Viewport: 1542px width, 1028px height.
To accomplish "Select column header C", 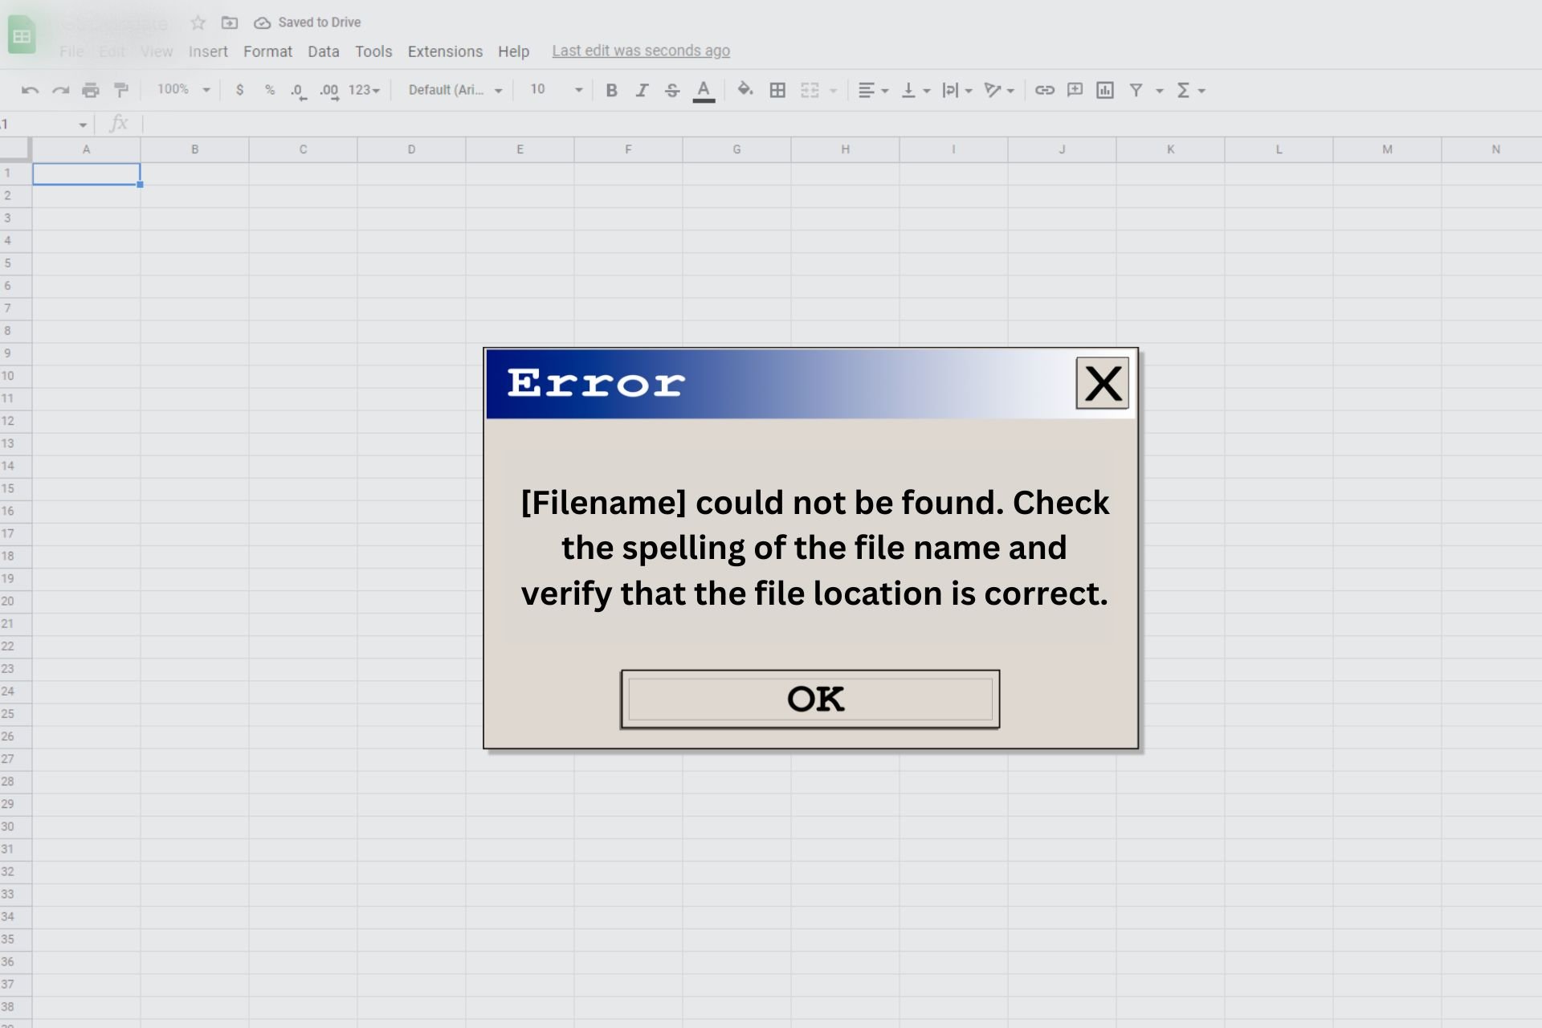I will point(303,149).
